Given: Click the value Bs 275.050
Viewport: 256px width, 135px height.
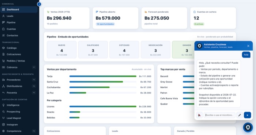Looking at the screenshot, I should (x=157, y=18).
